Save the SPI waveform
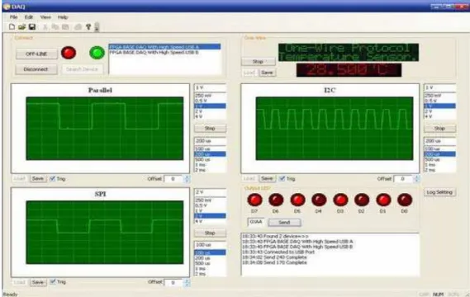 (38, 282)
